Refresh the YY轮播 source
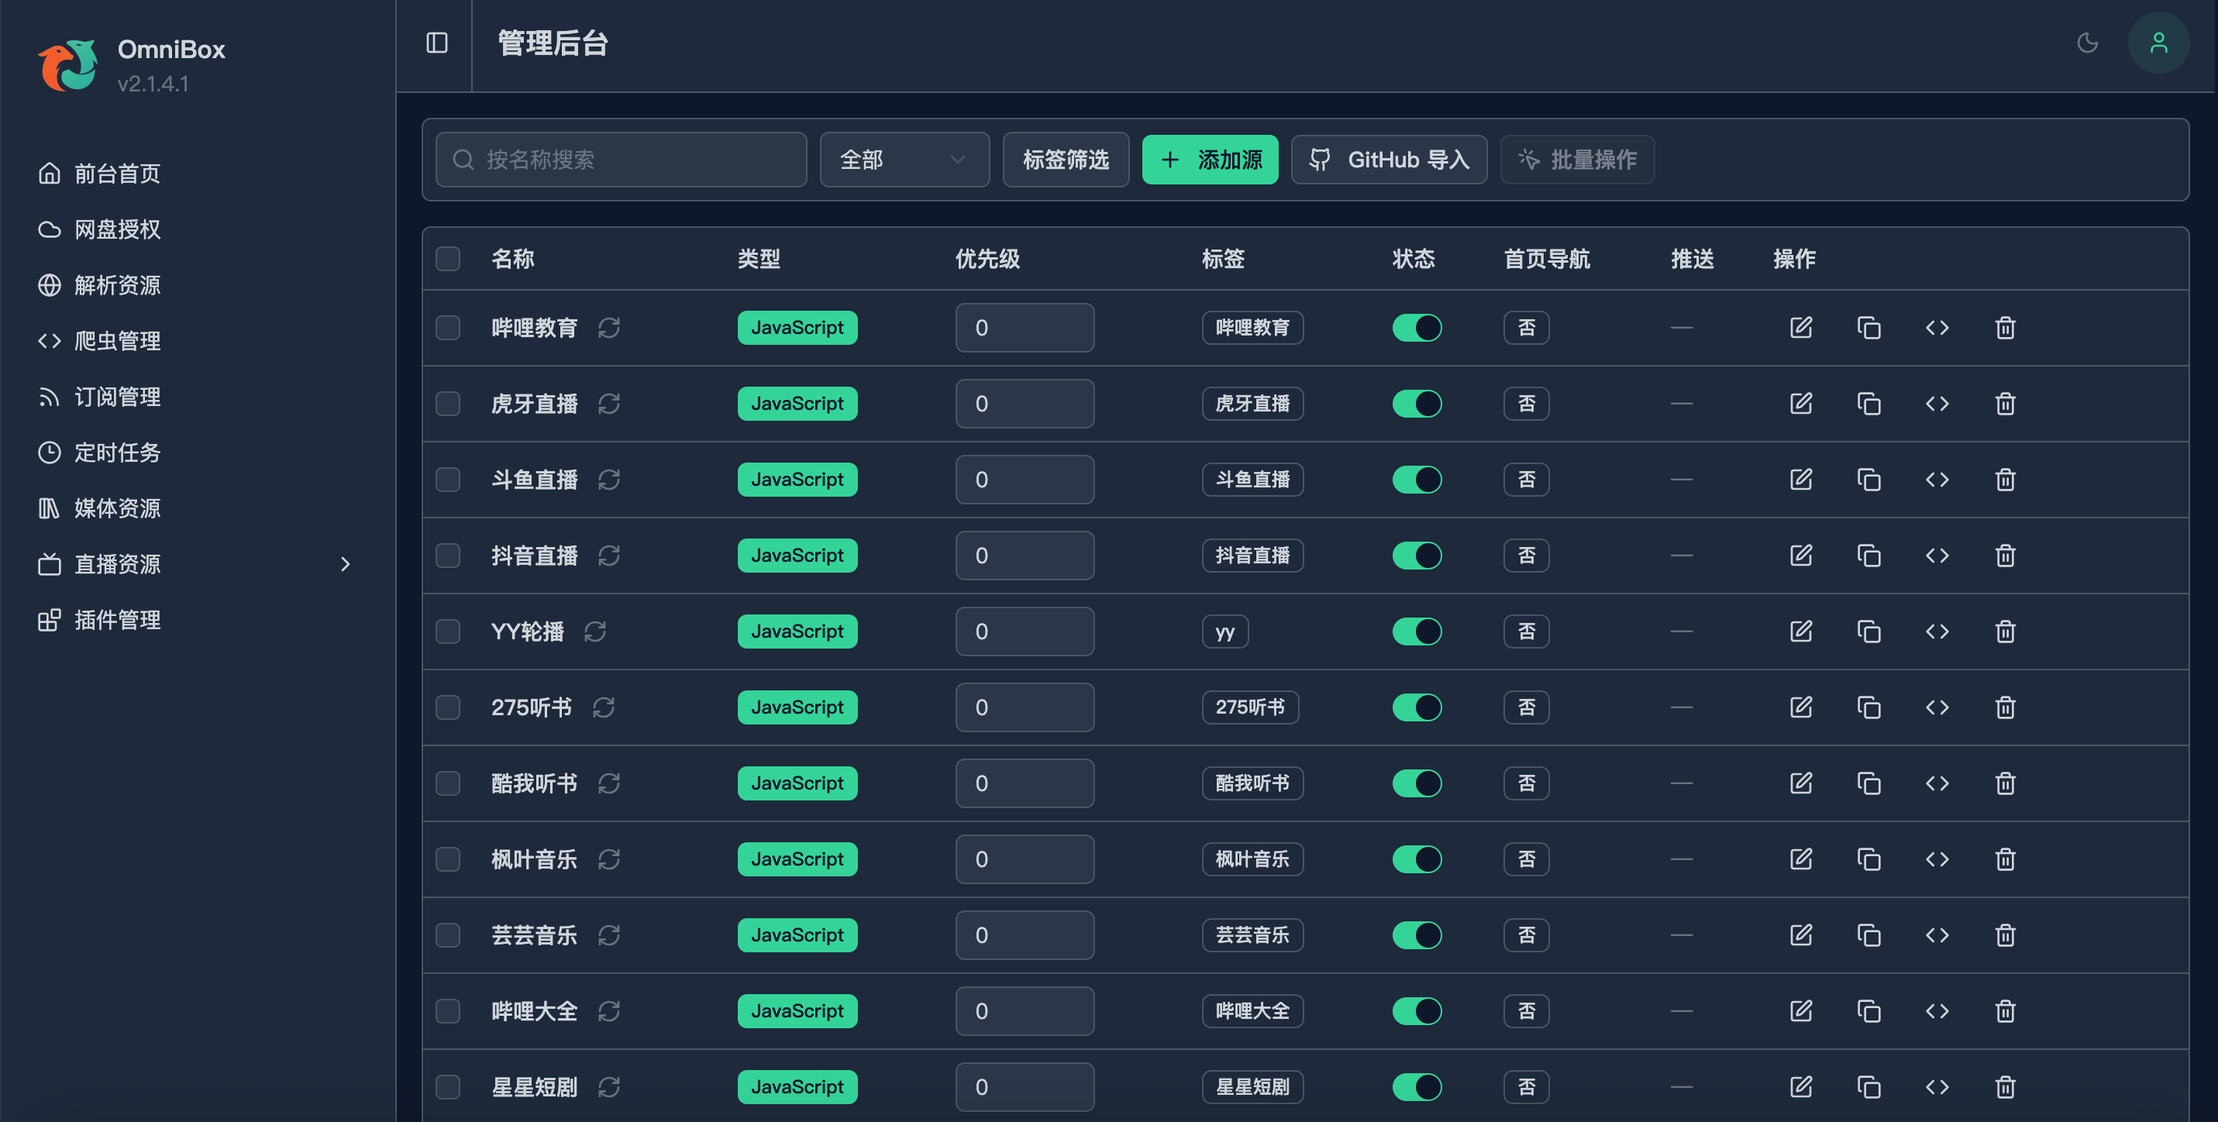 pos(595,632)
